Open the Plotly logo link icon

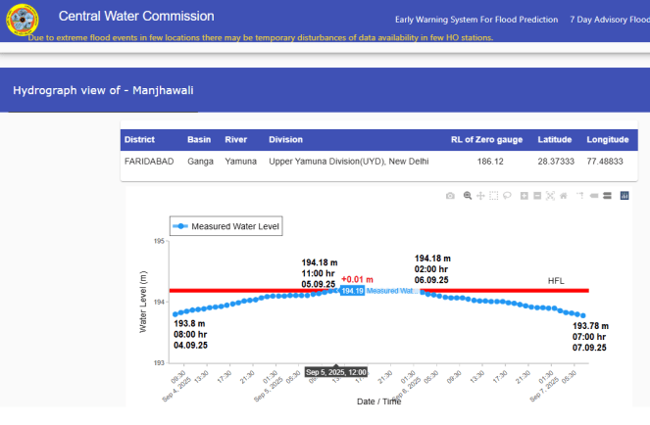click(x=625, y=196)
